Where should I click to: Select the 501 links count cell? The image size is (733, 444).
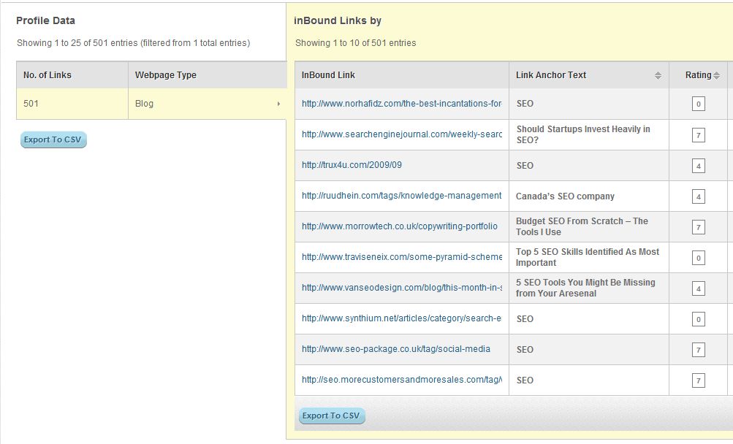(72, 104)
